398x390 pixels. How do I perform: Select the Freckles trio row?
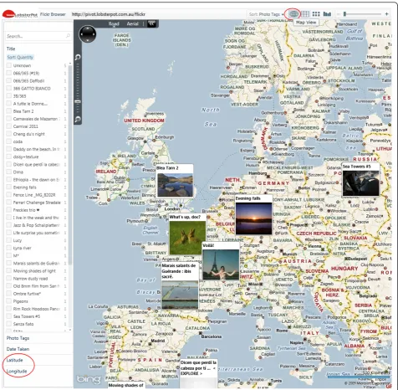tap(36, 210)
